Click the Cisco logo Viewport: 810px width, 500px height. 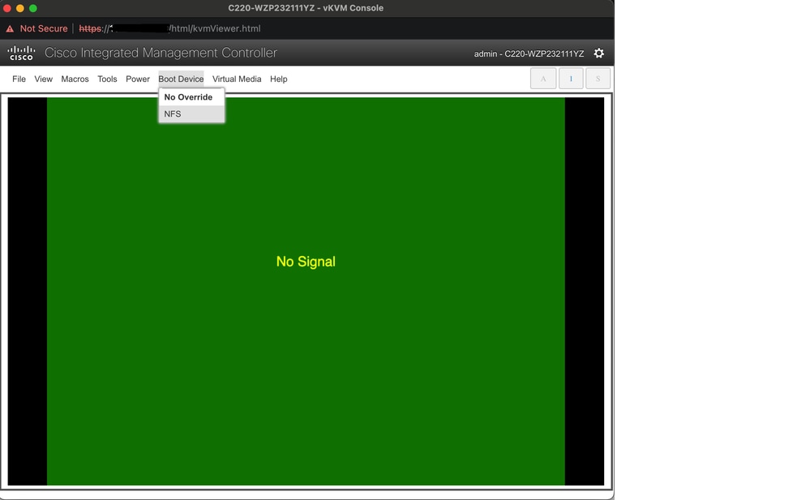[x=21, y=53]
